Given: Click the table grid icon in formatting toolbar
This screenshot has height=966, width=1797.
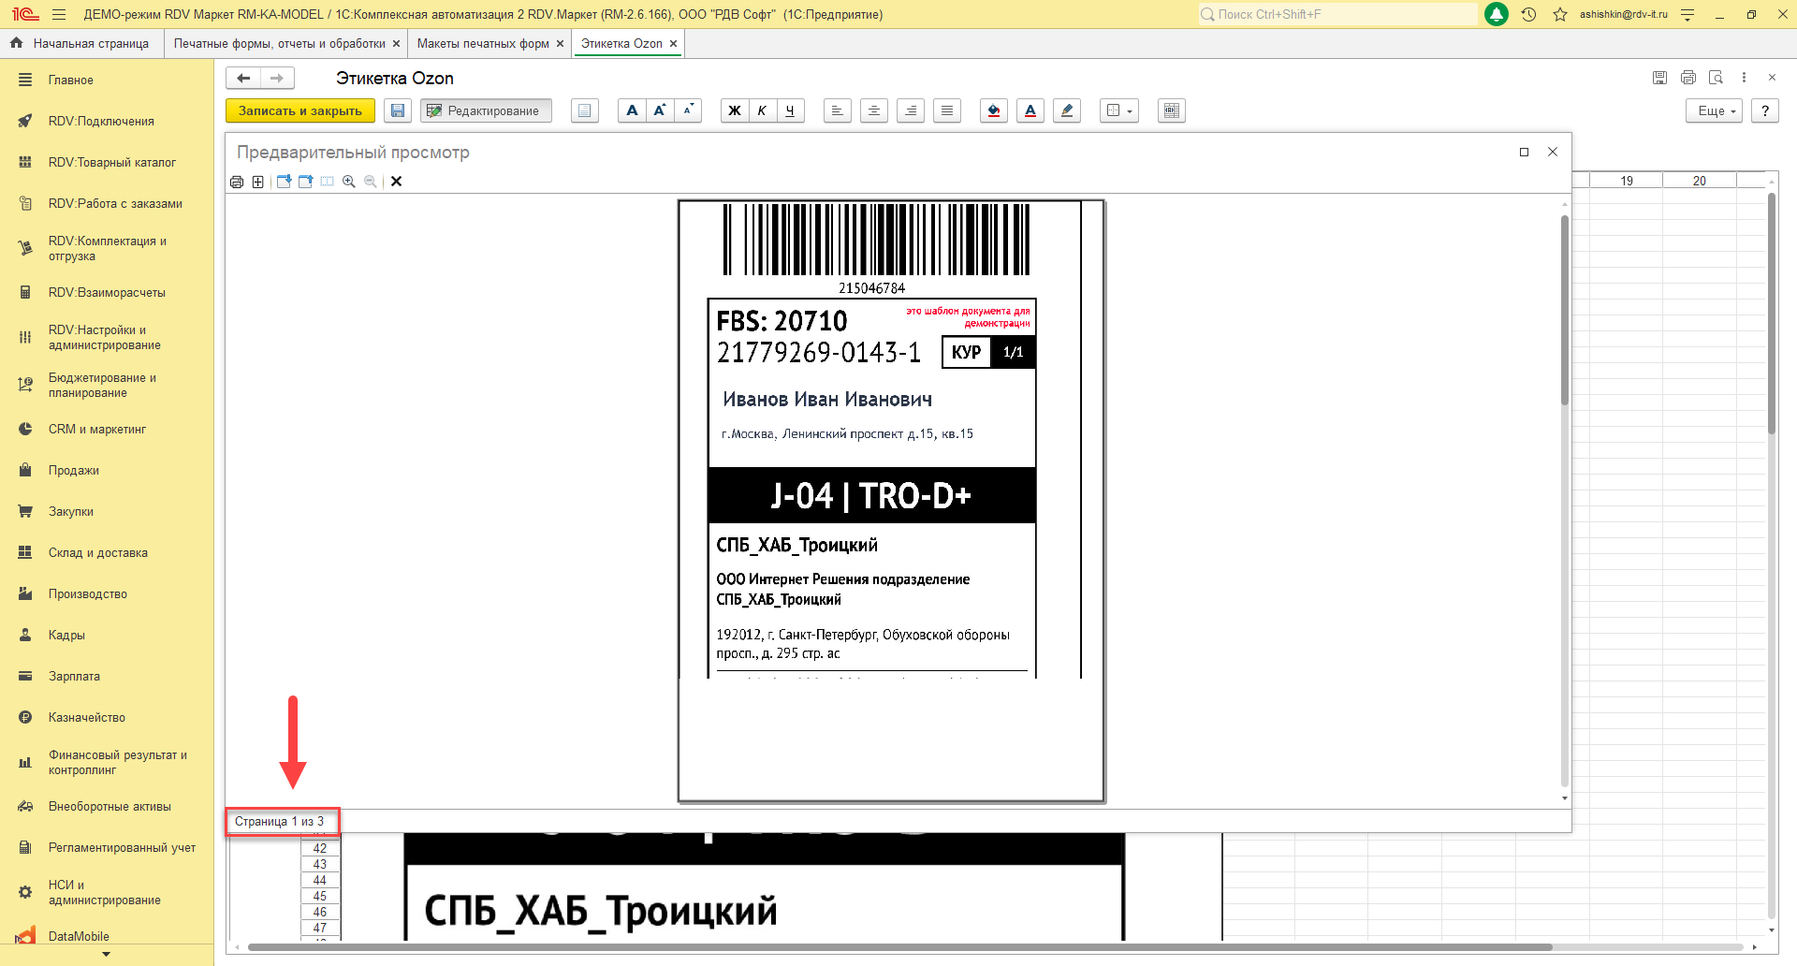Looking at the screenshot, I should pos(1171,110).
